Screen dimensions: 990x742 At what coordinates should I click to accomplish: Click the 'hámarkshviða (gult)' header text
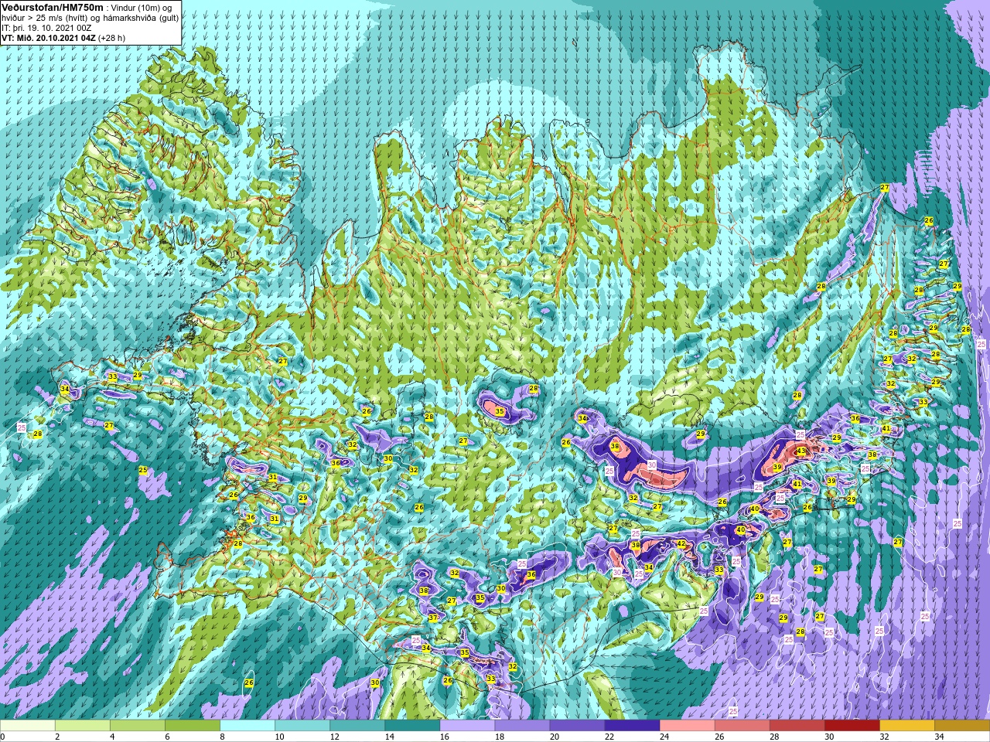140,18
